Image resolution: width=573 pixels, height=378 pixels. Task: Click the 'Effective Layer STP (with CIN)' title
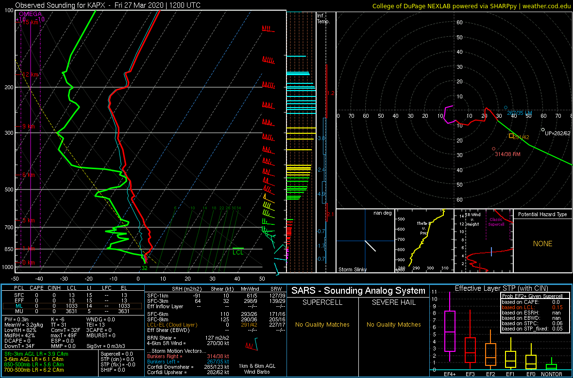pyautogui.click(x=501, y=288)
